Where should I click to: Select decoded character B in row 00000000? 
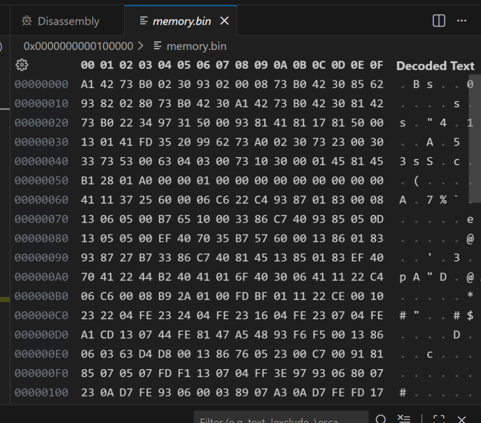point(416,84)
